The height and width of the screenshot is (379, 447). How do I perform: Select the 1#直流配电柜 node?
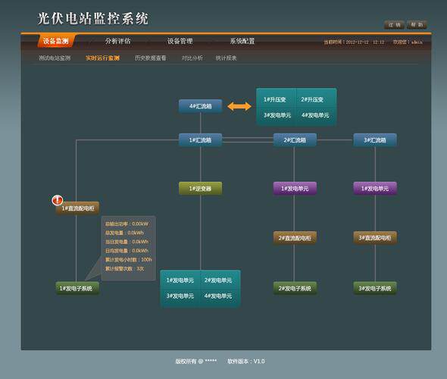click(x=77, y=208)
